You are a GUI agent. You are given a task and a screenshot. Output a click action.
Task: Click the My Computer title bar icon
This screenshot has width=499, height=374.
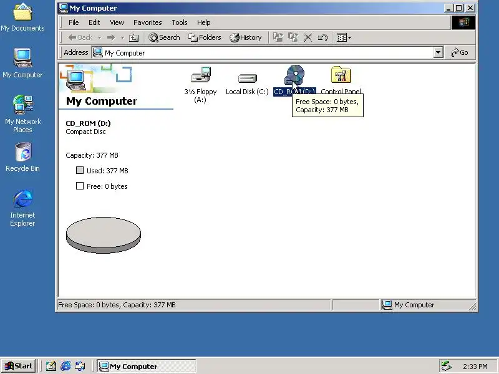point(64,8)
